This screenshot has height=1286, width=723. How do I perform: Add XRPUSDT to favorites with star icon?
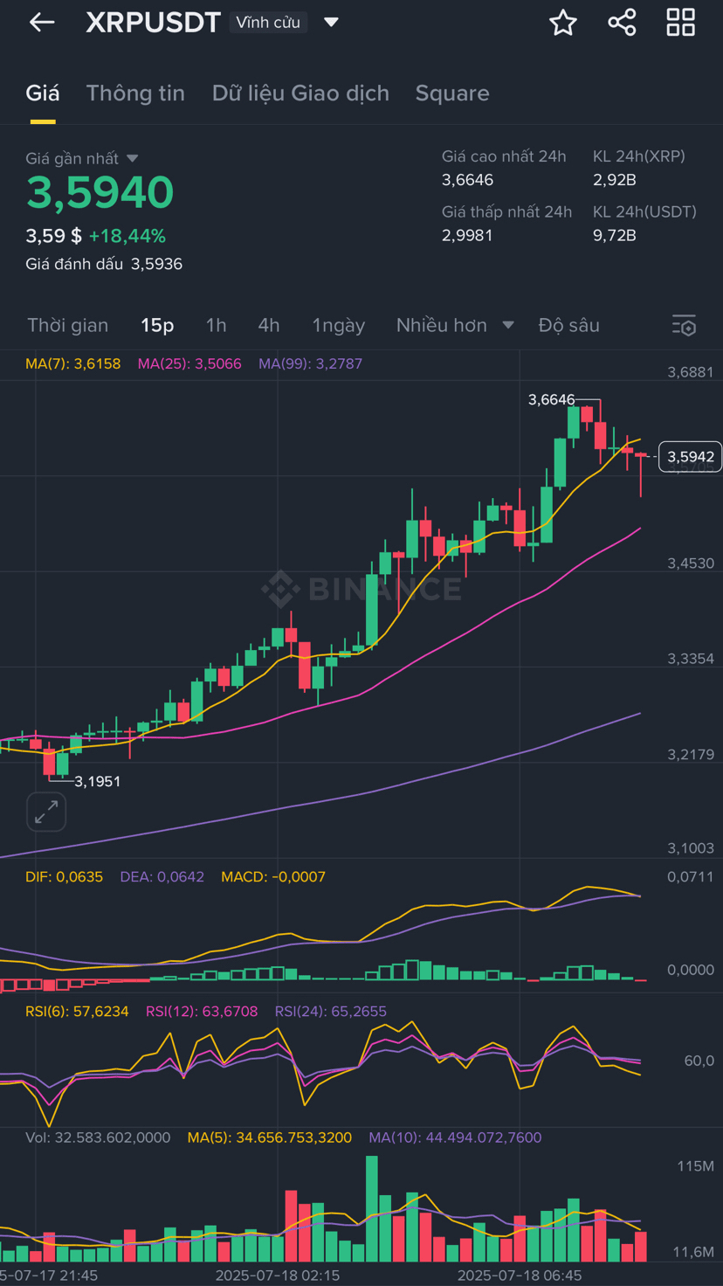coord(563,23)
